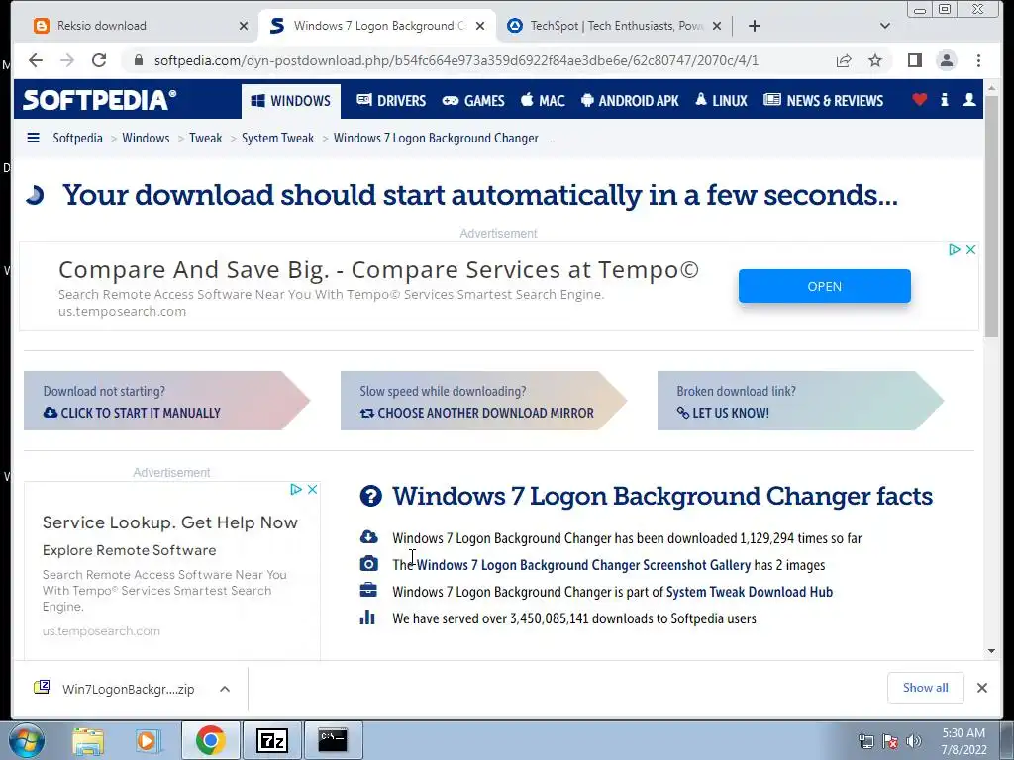Open the GAMES section
Screen dimensions: 1014x760
[x=473, y=100]
